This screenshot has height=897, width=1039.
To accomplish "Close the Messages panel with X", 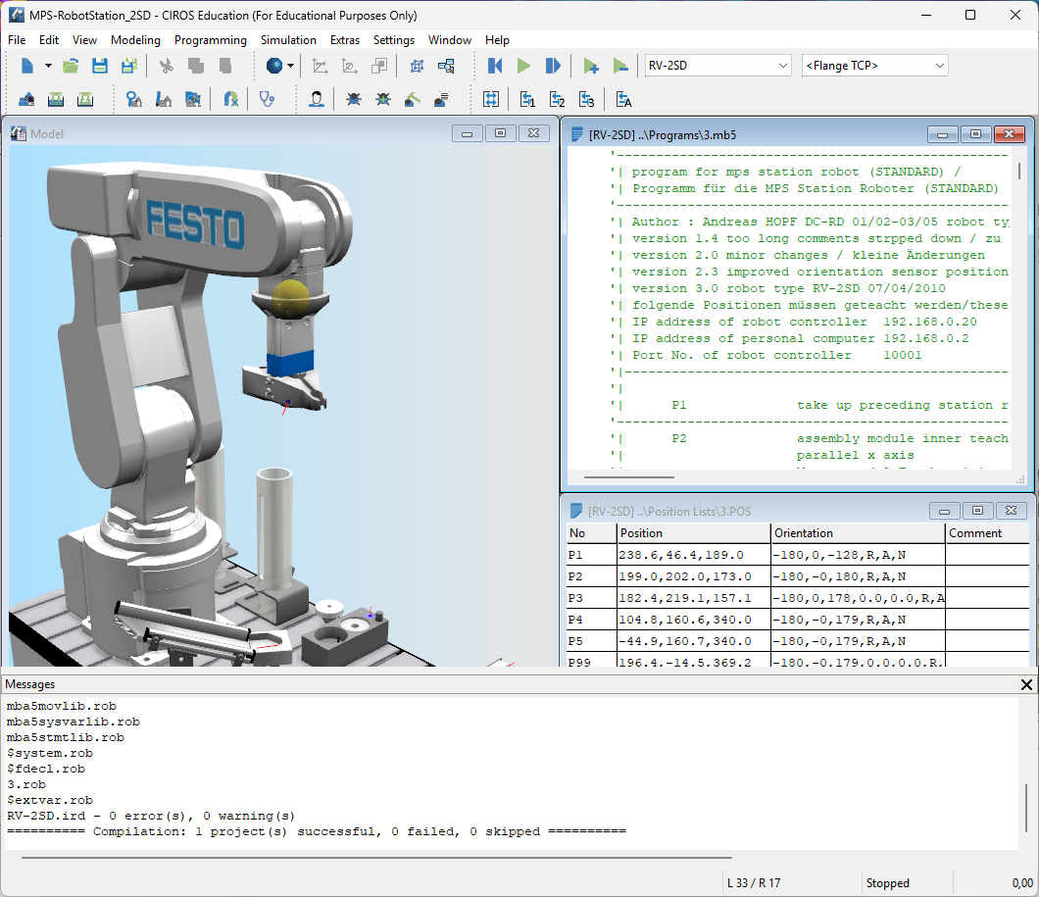I will coord(1026,684).
